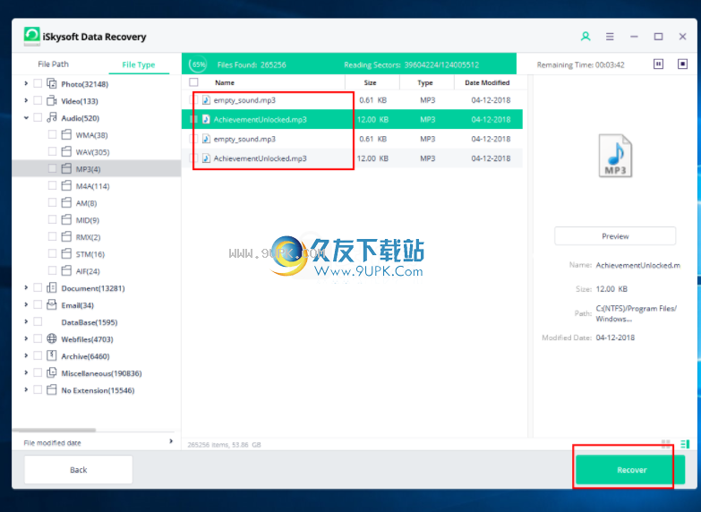Switch to detail list view
The image size is (701, 512).
click(685, 444)
